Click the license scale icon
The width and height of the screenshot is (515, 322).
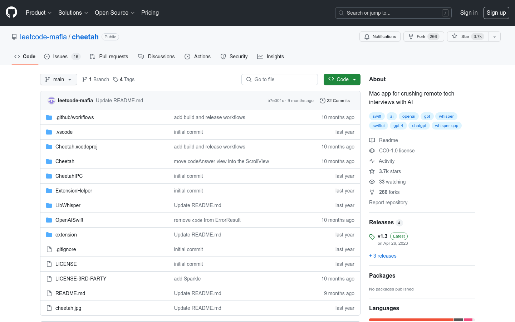[x=372, y=151]
